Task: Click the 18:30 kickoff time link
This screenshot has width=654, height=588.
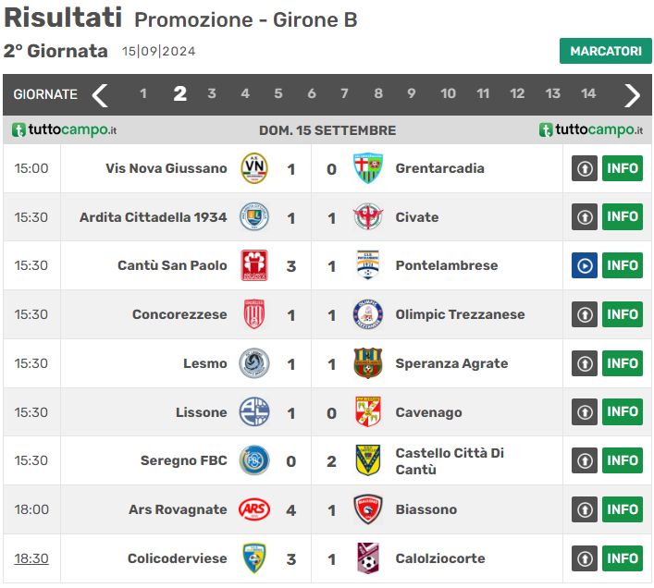Action: tap(31, 558)
